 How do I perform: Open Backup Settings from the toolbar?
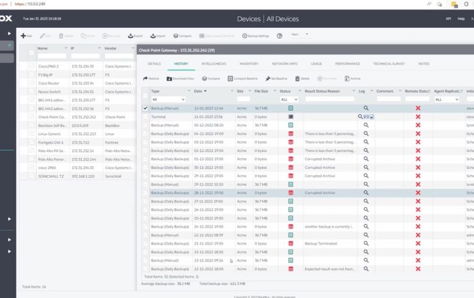pos(255,36)
